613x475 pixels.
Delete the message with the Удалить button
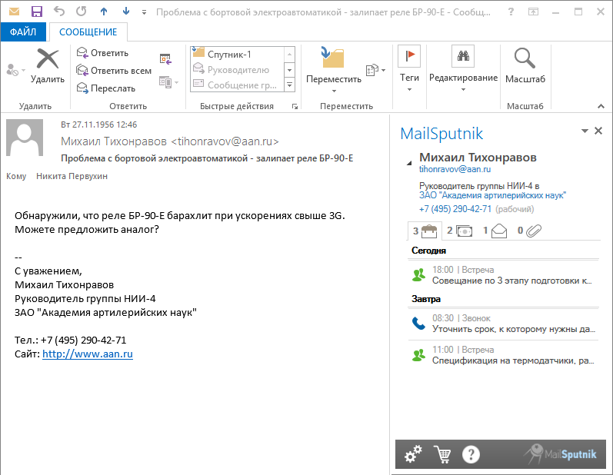pyautogui.click(x=48, y=65)
